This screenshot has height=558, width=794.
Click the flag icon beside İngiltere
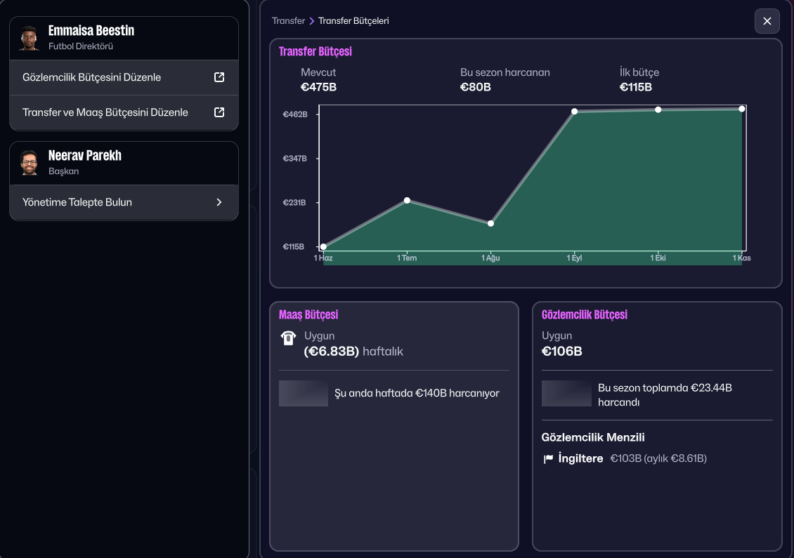(x=548, y=459)
